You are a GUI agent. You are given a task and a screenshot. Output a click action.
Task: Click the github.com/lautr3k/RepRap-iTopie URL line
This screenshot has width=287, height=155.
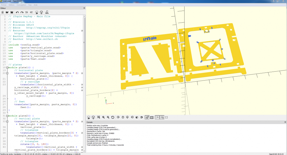44,34
